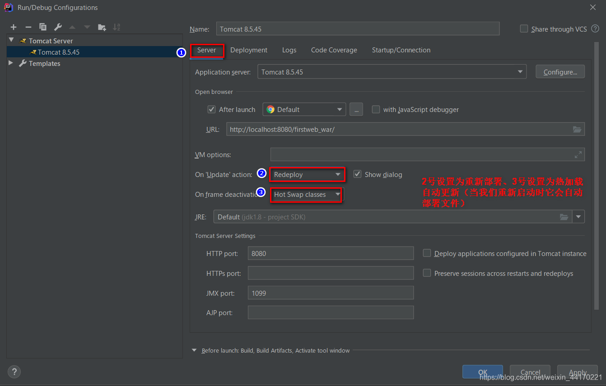Screen dimensions: 606x386
Task: Switch to Code Coverage tab
Action: 334,50
